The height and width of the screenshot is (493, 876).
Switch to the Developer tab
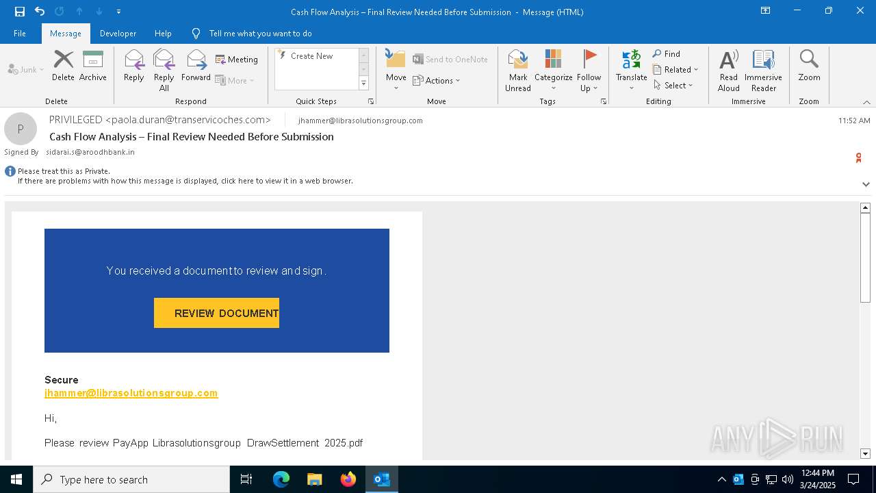pos(118,33)
